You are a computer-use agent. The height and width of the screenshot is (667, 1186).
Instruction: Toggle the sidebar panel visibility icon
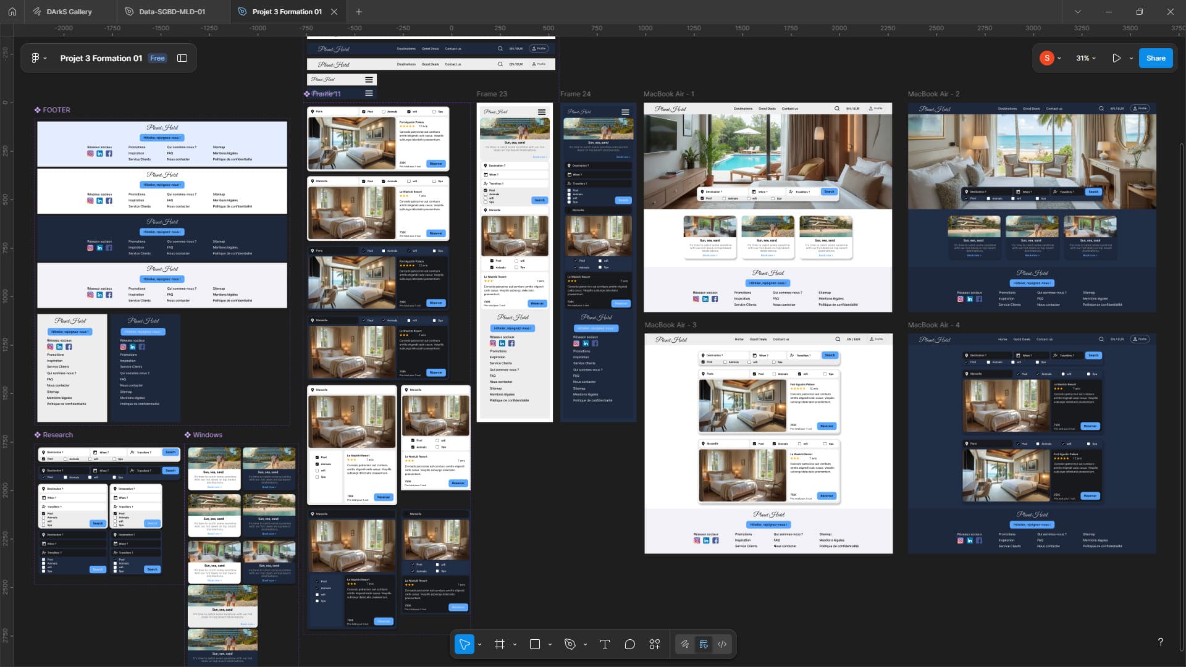[x=182, y=58]
